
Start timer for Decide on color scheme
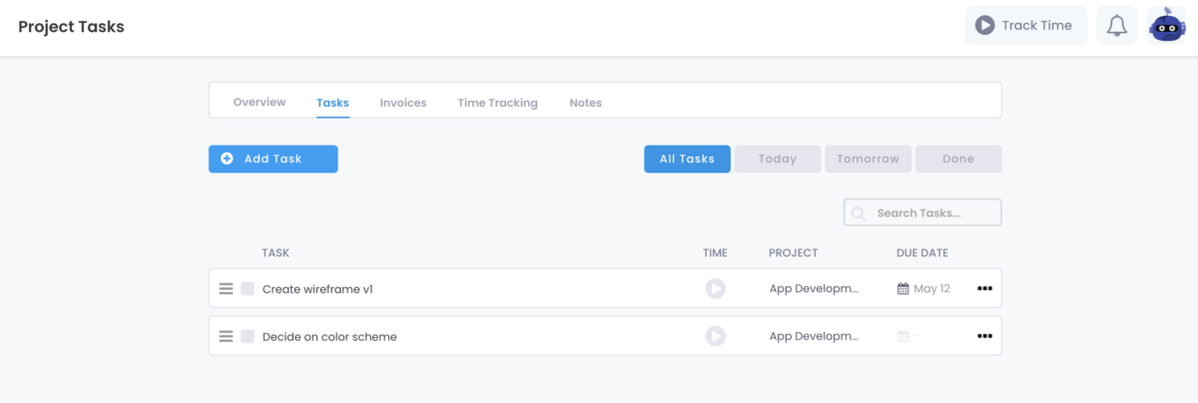click(715, 336)
